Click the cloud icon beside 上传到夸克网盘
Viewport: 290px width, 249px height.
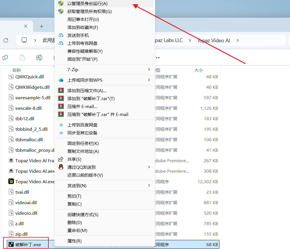point(61,43)
